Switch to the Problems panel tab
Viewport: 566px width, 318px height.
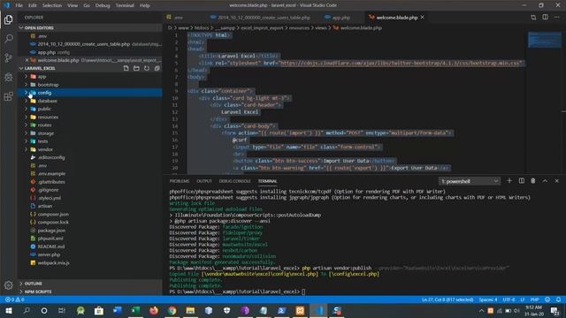[x=180, y=181]
